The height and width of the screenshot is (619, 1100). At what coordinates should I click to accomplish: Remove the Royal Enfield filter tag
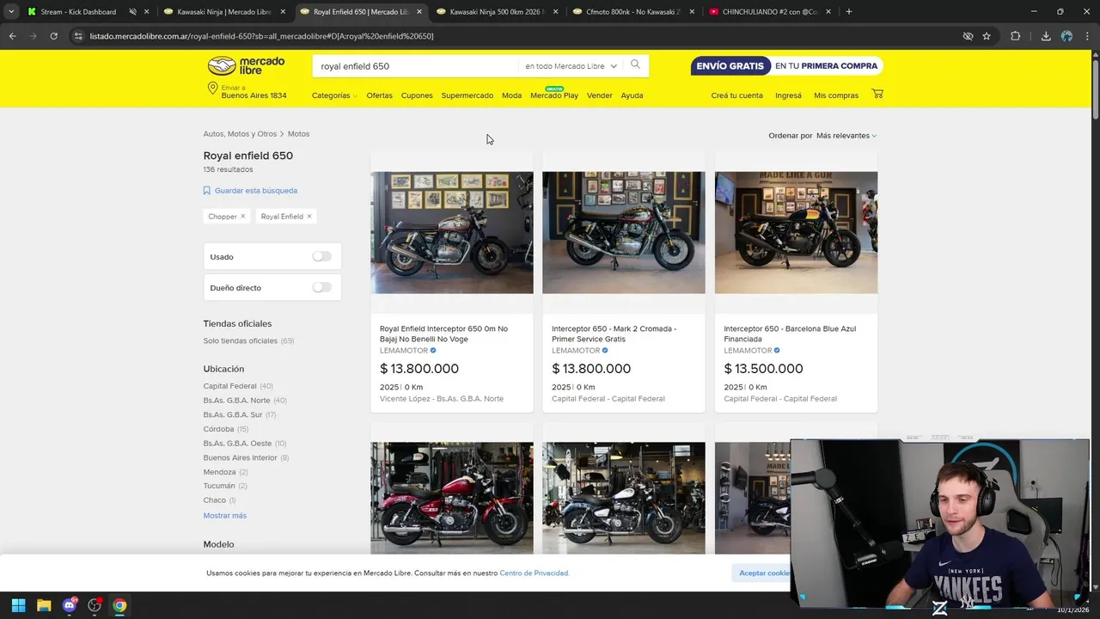click(x=309, y=217)
